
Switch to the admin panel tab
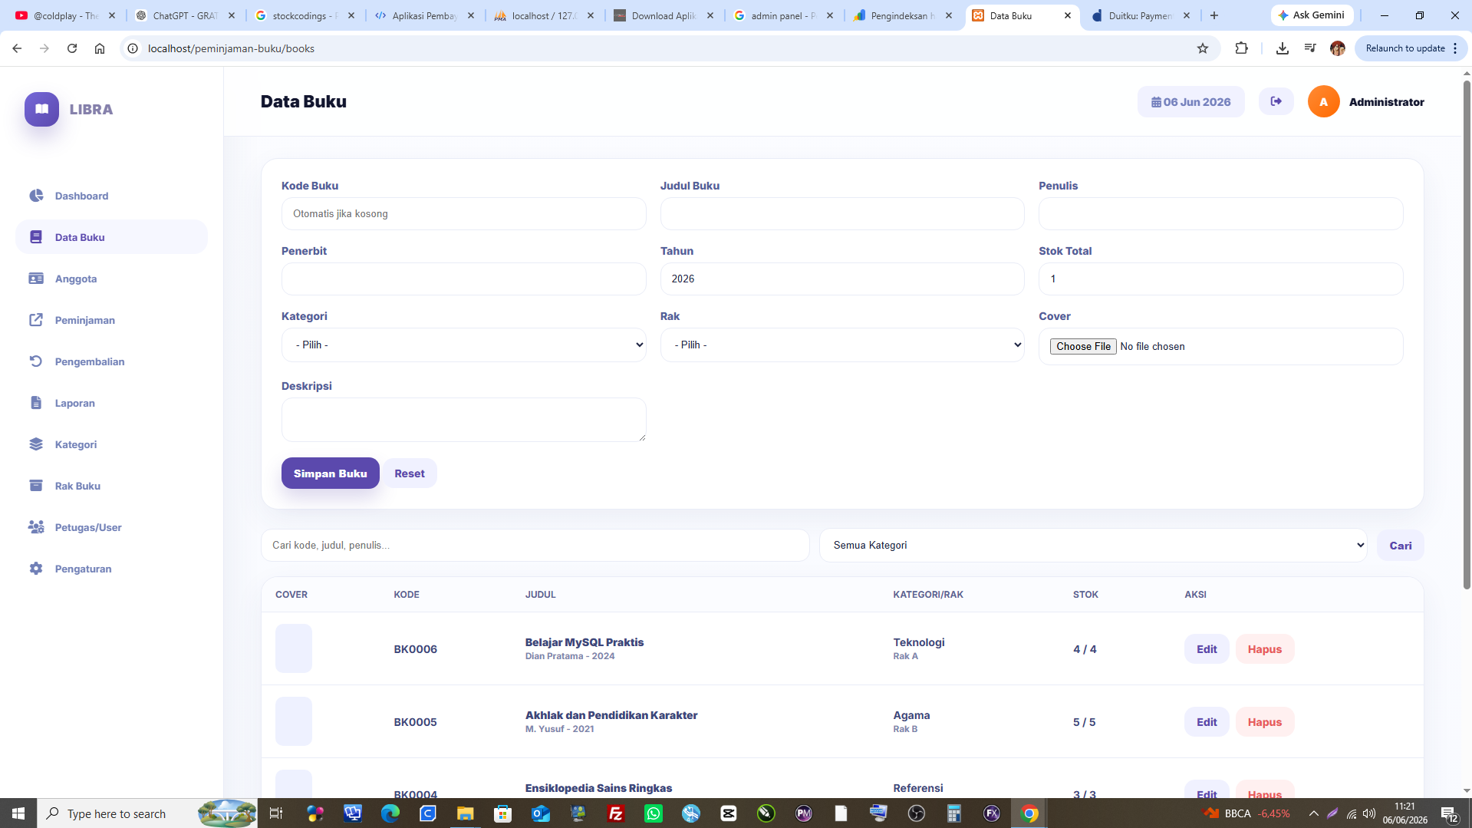point(783,15)
